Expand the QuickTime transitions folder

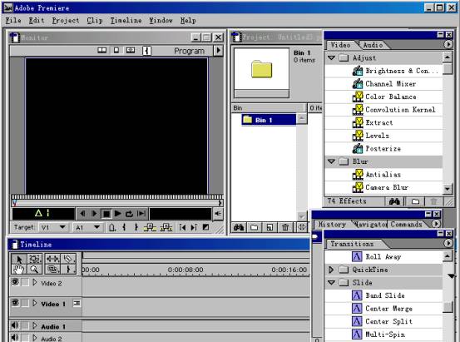pos(331,270)
